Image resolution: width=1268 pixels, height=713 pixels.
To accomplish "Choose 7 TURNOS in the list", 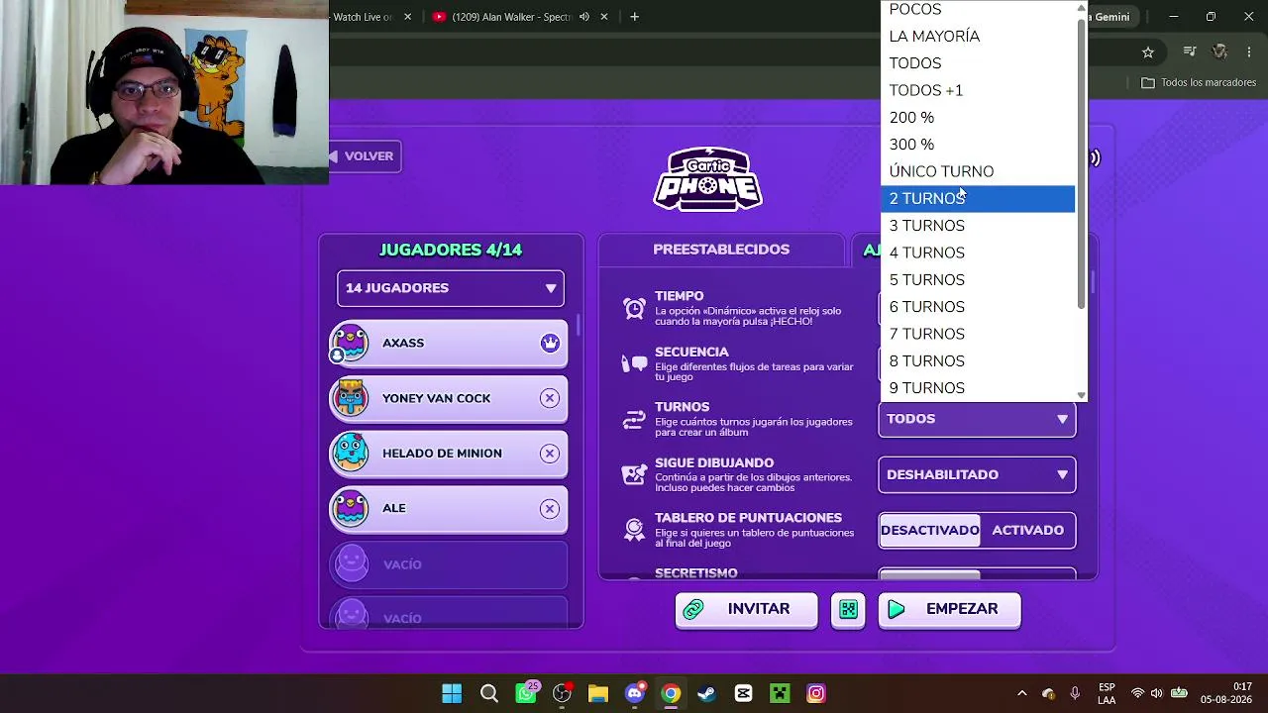I will pos(978,334).
